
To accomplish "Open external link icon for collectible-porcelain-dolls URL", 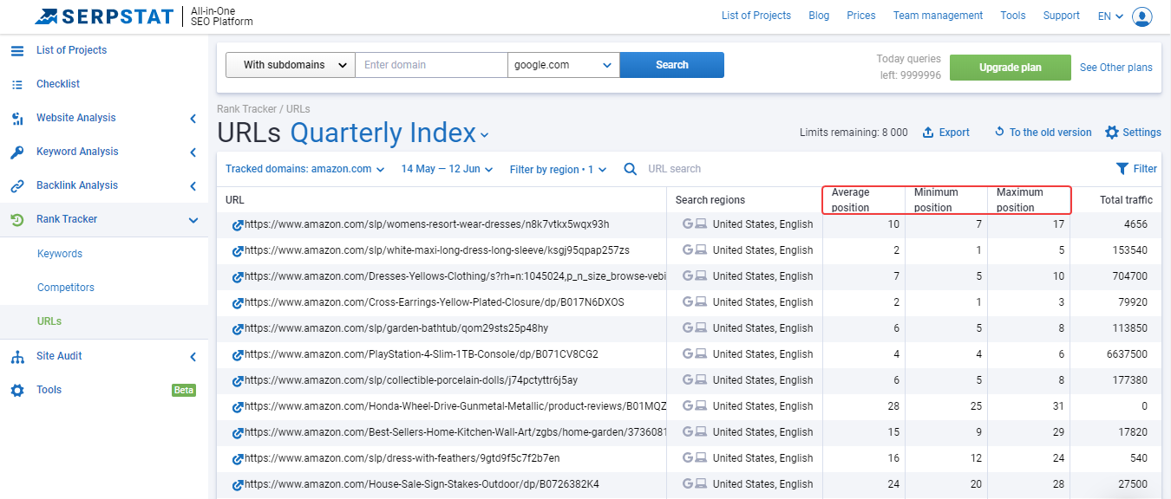I will [238, 381].
